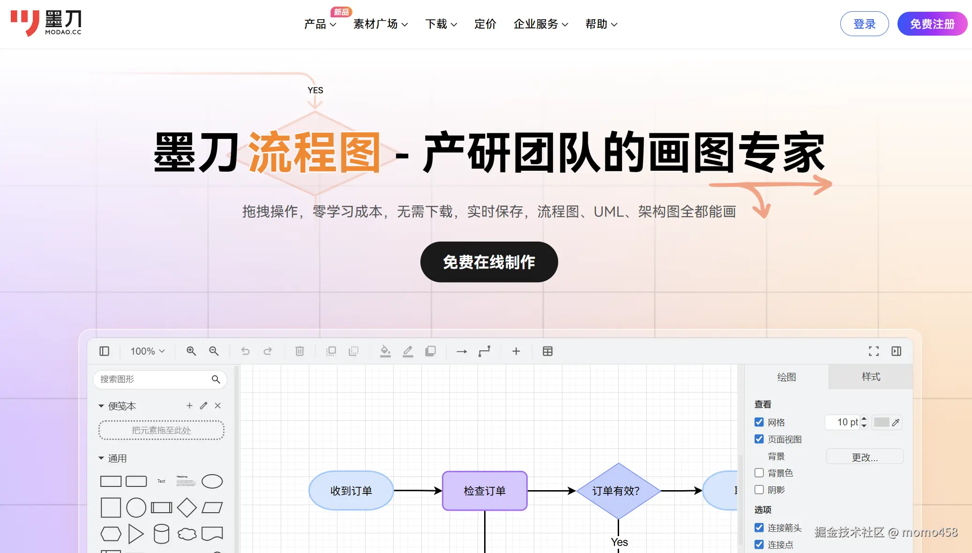Click the insert table icon
This screenshot has height=553, width=972.
pyautogui.click(x=547, y=351)
